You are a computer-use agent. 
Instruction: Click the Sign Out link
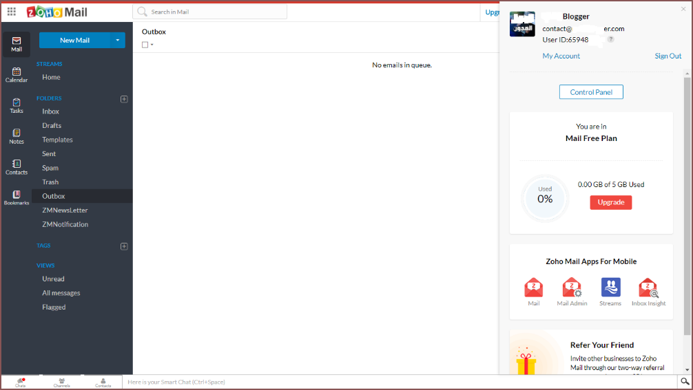point(668,56)
